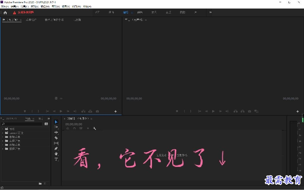This screenshot has width=304, height=190.
Task: Go to In point in Program monitor
Action: (x=200, y=111)
